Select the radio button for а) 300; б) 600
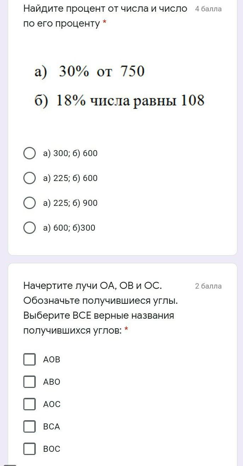Image resolution: width=243 pixels, height=466 pixels. point(29,153)
